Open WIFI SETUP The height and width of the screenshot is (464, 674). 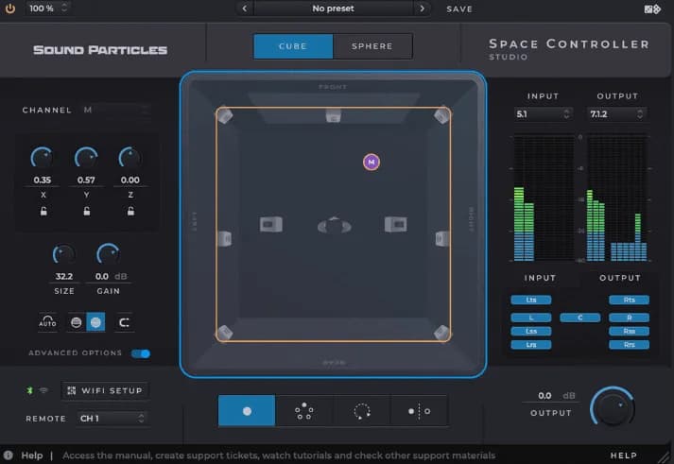tap(105, 390)
